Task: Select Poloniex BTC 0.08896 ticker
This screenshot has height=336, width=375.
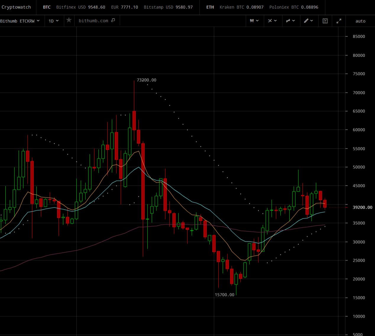Action: (x=294, y=7)
